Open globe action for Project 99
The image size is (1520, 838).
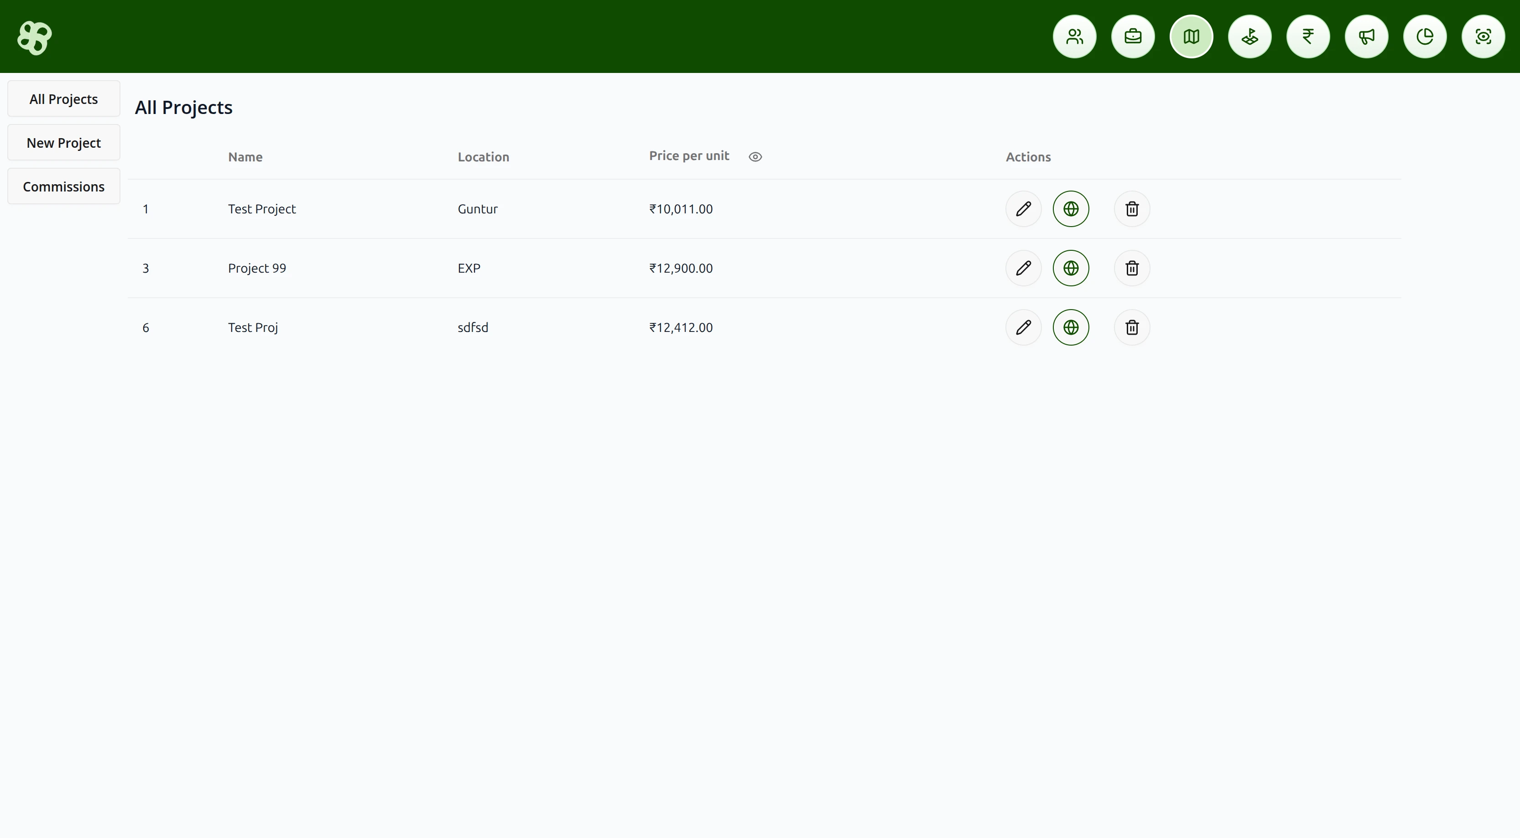[1071, 269]
